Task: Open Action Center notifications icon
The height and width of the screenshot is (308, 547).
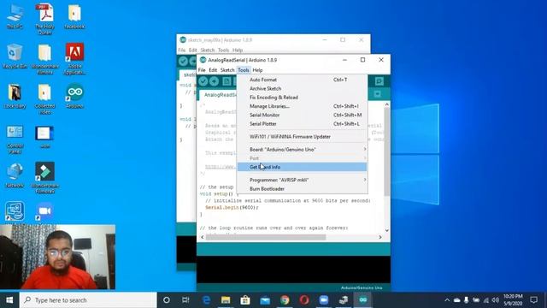Action: (x=533, y=300)
